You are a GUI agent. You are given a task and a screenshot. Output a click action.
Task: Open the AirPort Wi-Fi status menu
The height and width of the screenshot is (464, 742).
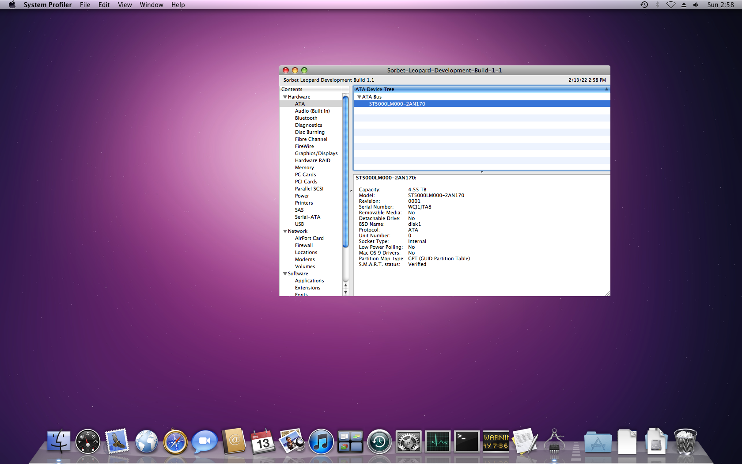(670, 5)
